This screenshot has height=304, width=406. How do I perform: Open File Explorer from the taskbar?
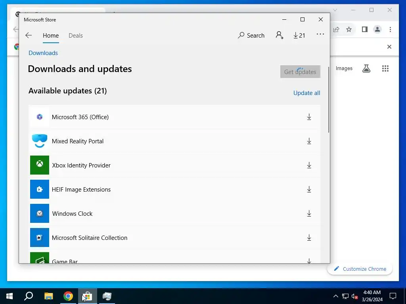48,296
